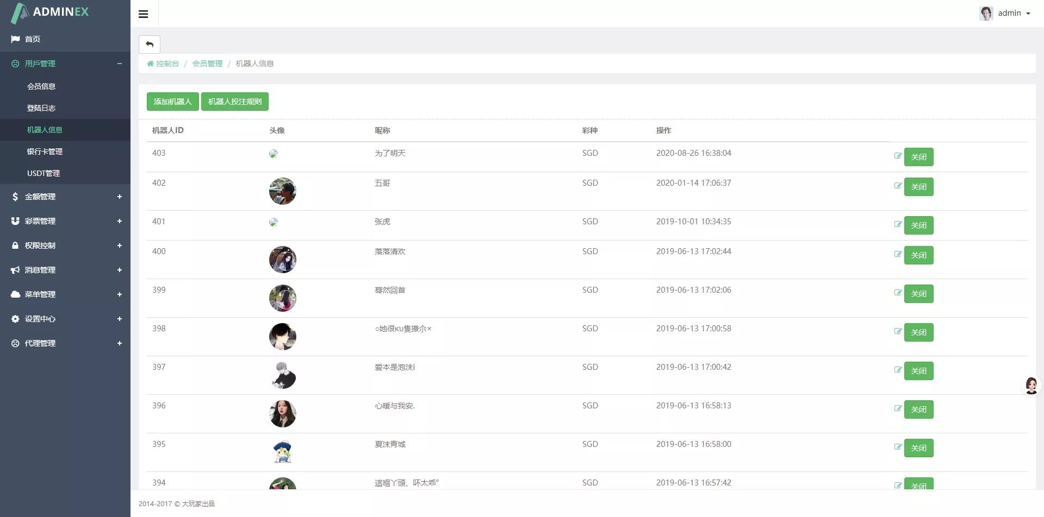Expand the 权限控制 sidebar menu
1044x517 pixels.
point(65,245)
